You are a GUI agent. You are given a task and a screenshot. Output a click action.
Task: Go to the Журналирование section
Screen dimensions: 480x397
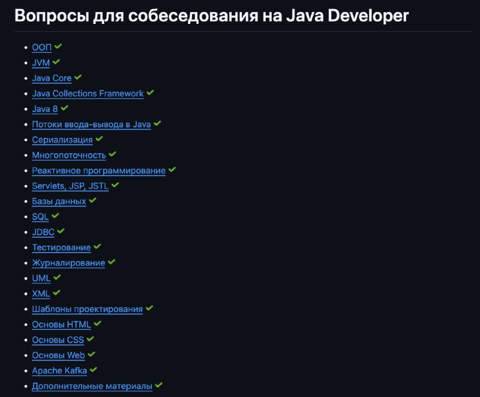[x=68, y=263]
